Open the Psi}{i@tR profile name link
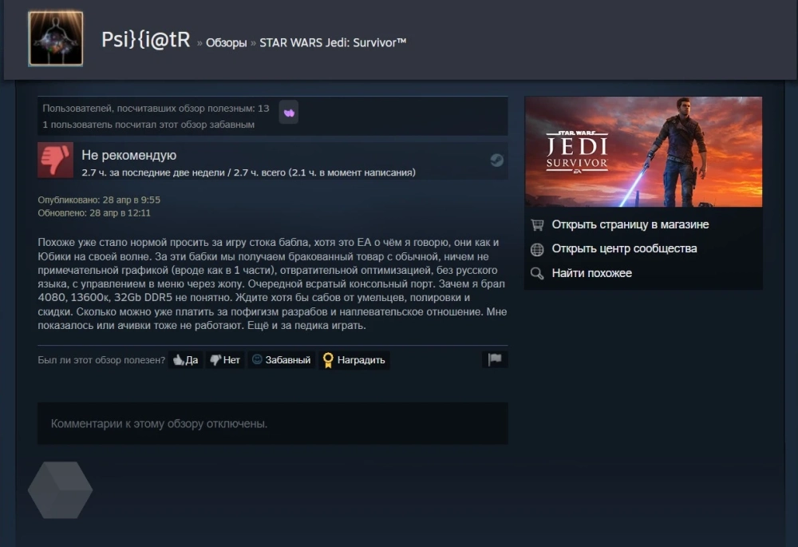Image resolution: width=798 pixels, height=547 pixels. pyautogui.click(x=145, y=40)
